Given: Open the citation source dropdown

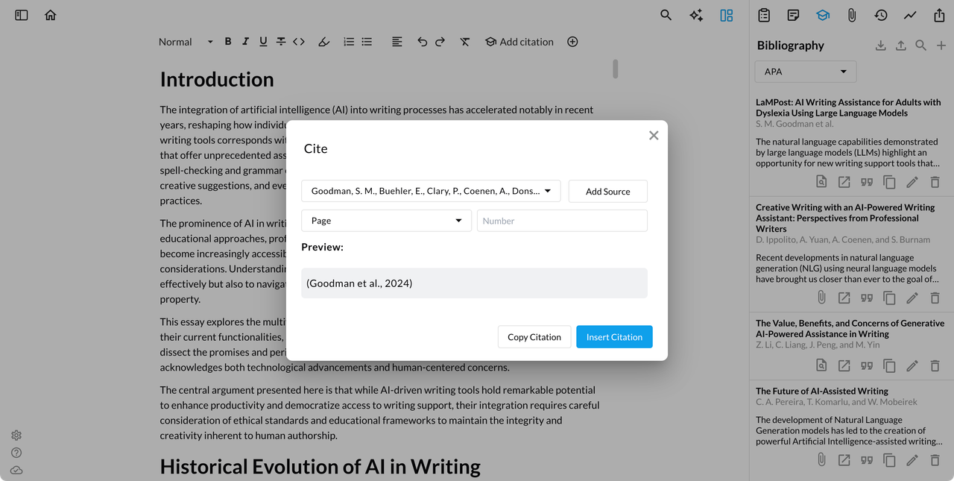Looking at the screenshot, I should (431, 191).
